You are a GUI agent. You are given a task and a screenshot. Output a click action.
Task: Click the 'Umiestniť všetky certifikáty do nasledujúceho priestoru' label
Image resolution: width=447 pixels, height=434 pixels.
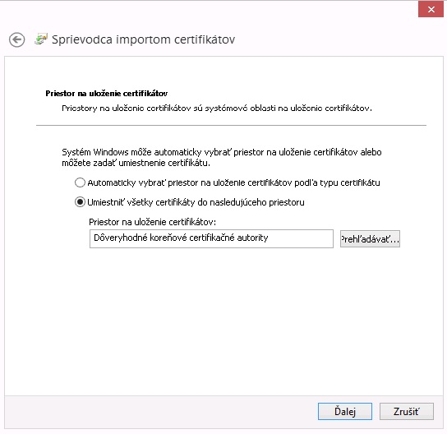coord(196,202)
